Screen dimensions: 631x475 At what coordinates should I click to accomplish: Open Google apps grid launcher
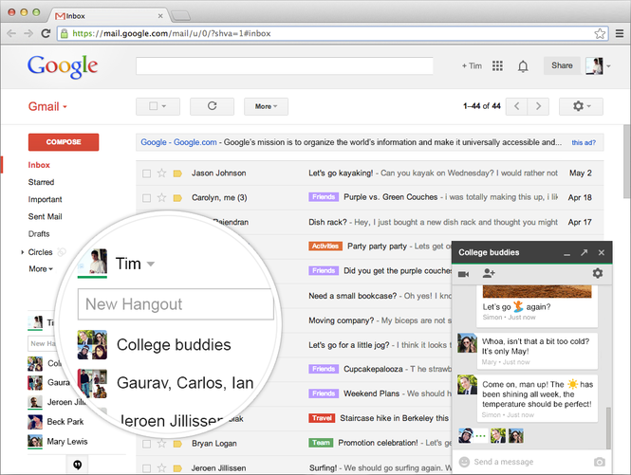497,66
